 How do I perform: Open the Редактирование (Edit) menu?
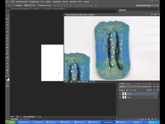(22, 2)
